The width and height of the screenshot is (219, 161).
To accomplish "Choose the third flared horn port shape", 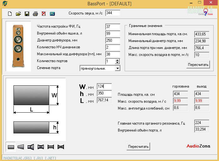I will click(x=31, y=147).
